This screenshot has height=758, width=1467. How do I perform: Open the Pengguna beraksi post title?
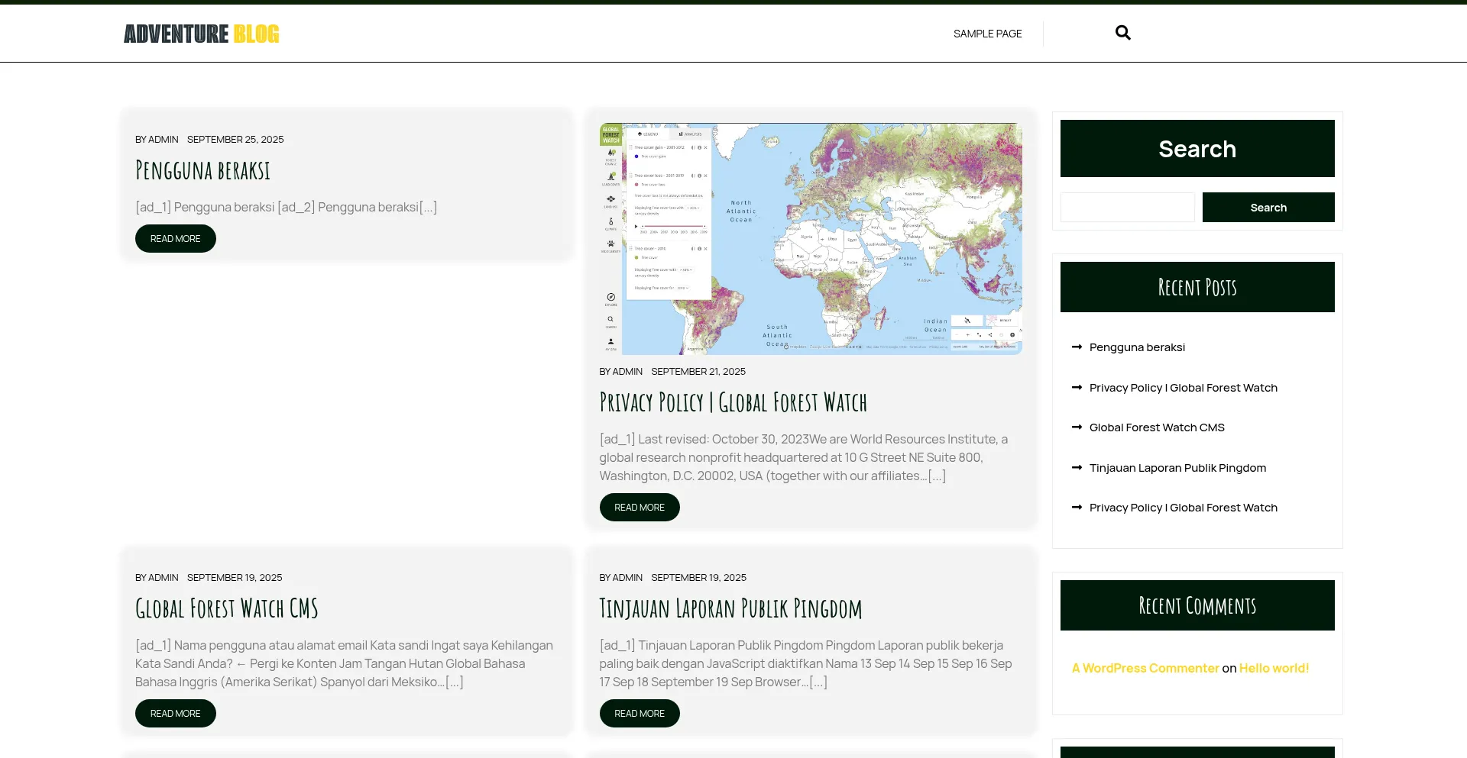(x=202, y=170)
